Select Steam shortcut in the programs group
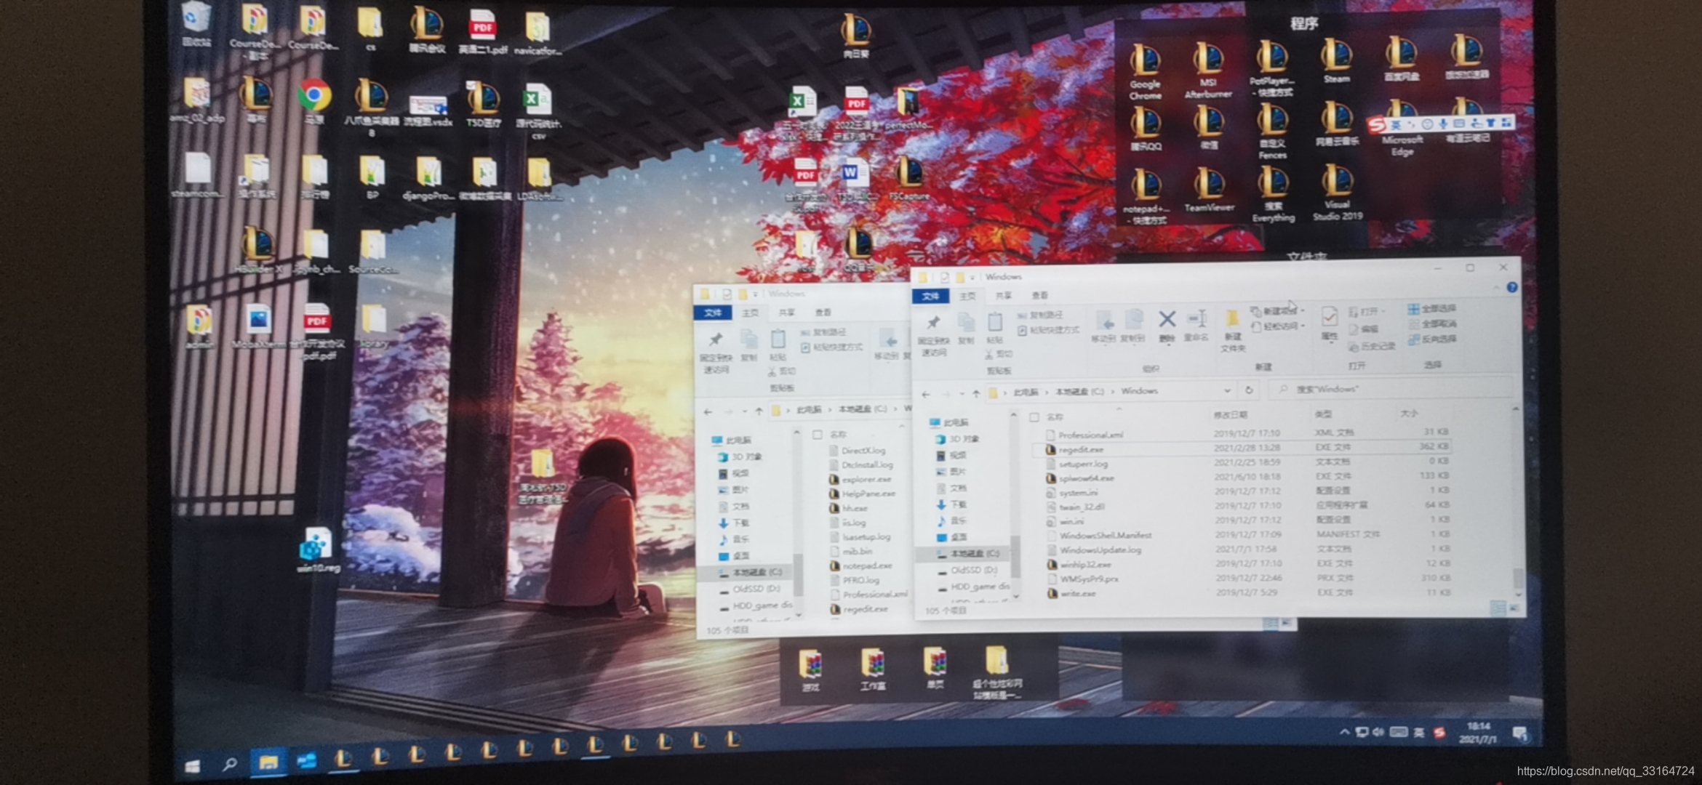Viewport: 1702px width, 785px height. coord(1337,61)
